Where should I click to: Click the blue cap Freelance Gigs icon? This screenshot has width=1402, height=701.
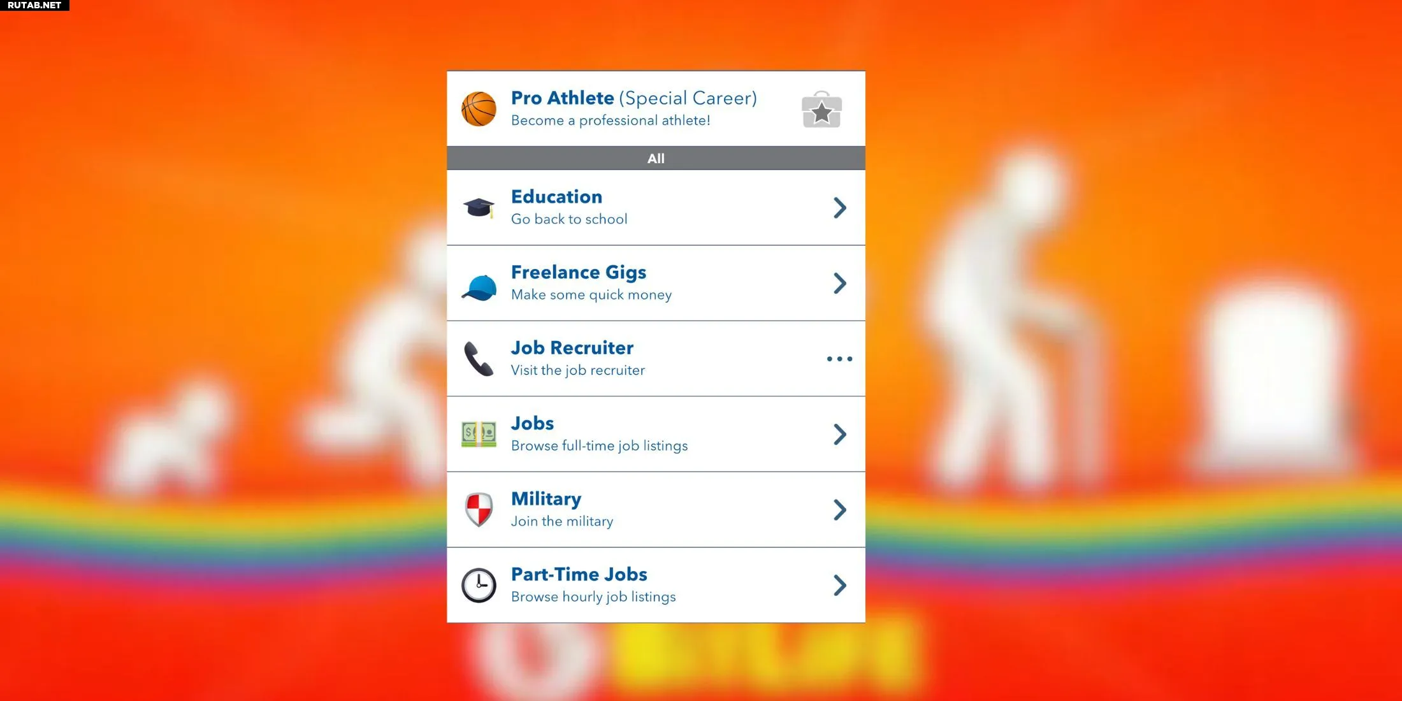(479, 282)
